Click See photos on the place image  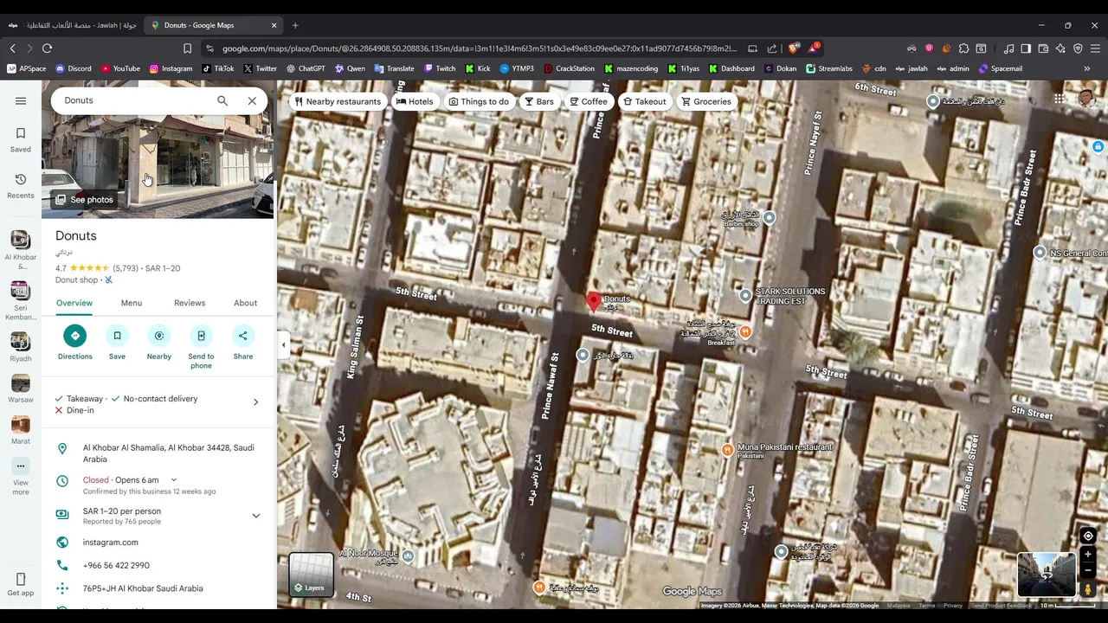pyautogui.click(x=84, y=200)
